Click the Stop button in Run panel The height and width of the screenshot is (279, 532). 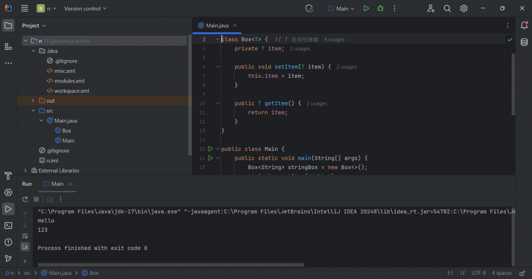[x=36, y=200]
